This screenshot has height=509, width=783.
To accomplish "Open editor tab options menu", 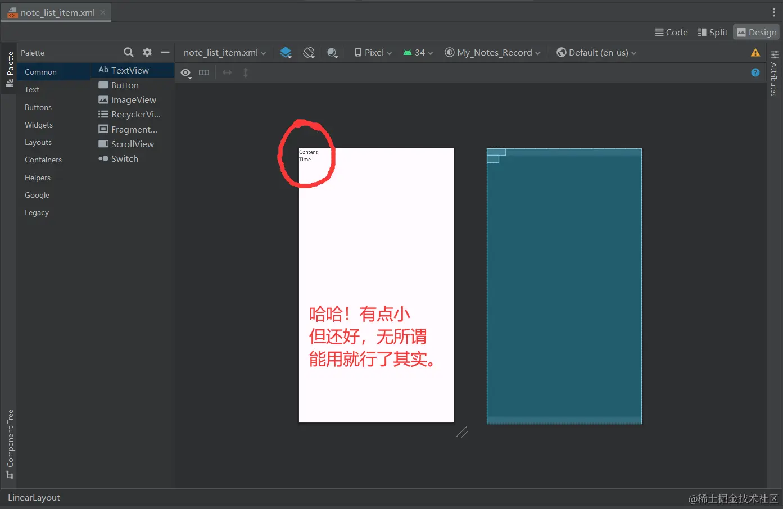I will [x=774, y=12].
